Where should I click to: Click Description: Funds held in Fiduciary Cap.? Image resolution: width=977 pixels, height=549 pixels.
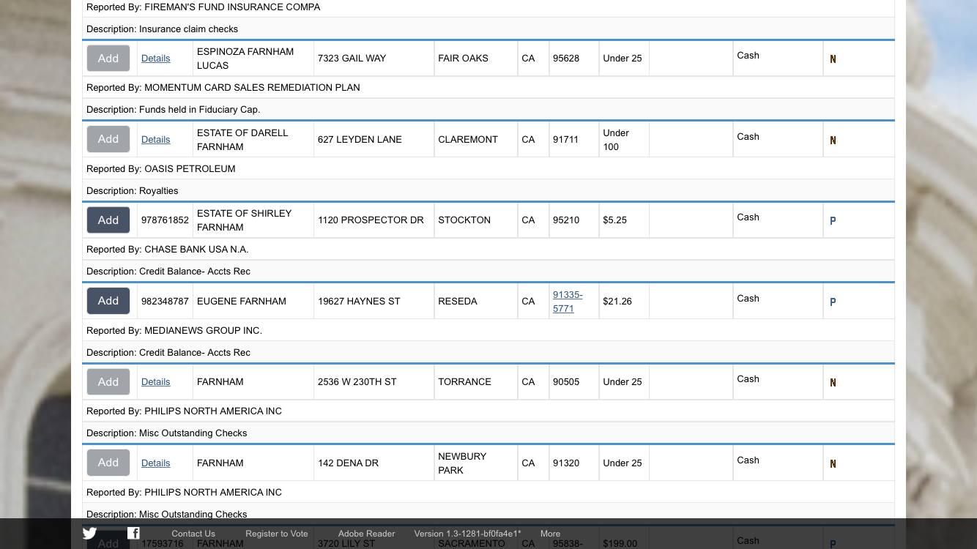coord(174,109)
